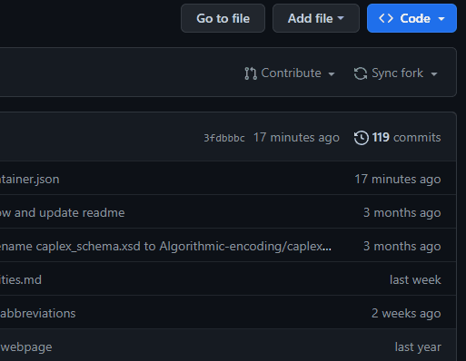Click the Go to file button
The width and height of the screenshot is (466, 361).
tap(223, 18)
